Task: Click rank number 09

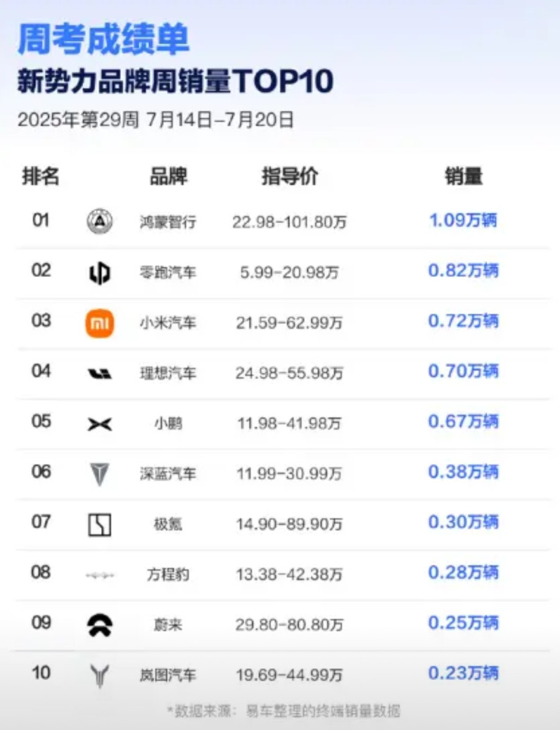Action: (41, 622)
